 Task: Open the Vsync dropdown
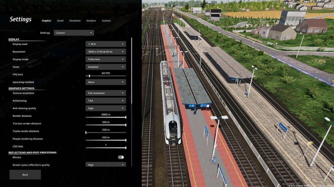click(x=106, y=67)
